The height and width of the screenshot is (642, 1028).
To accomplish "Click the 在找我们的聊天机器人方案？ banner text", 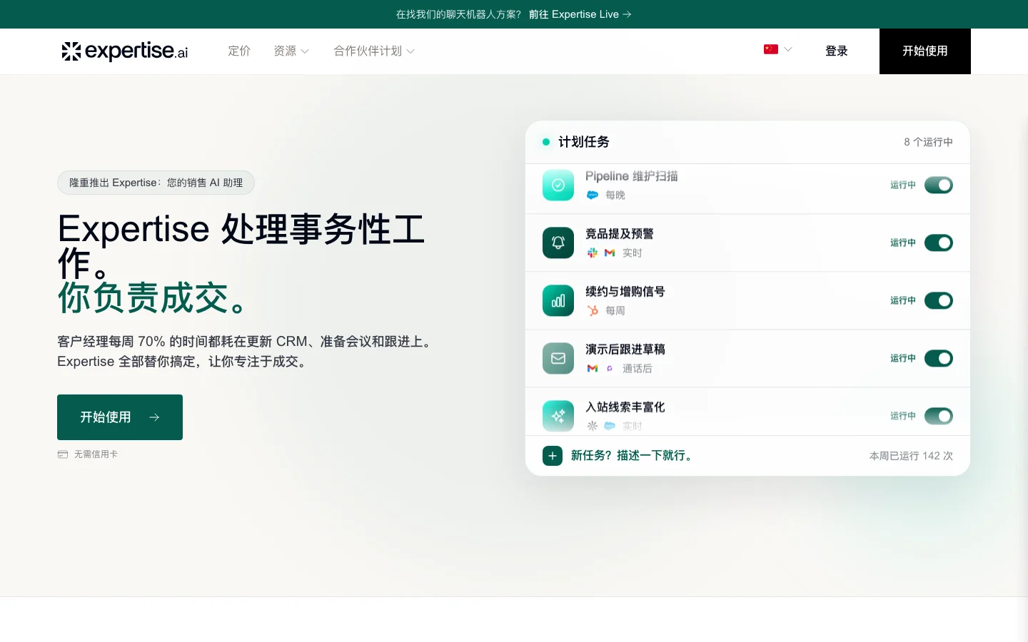I will pos(459,14).
